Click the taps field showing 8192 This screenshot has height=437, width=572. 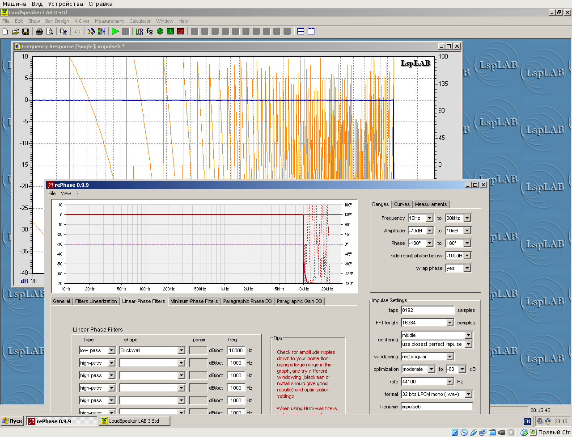[428, 310]
